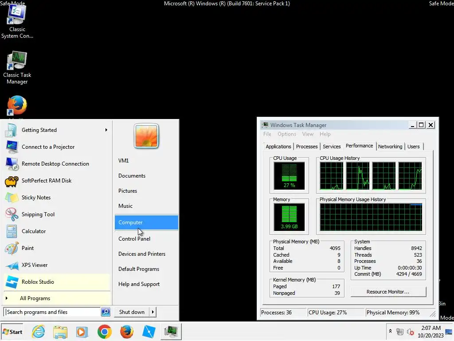
Task: Click SoftPerfect RAM Disk icon
Action: coord(12,181)
